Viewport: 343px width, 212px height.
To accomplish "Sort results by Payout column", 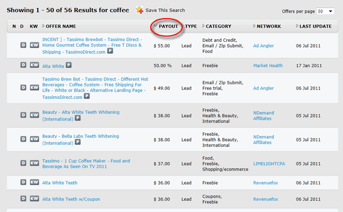I will pyautogui.click(x=168, y=26).
